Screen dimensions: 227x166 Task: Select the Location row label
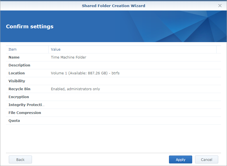point(16,73)
